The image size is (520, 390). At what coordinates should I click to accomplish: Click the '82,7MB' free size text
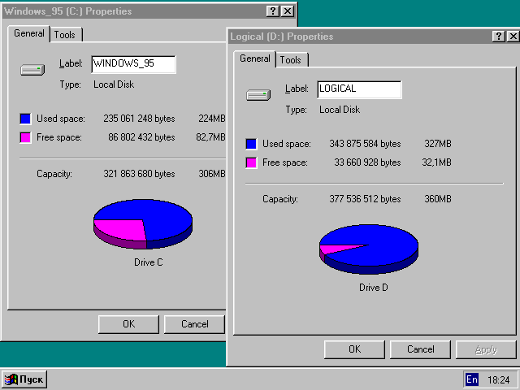pos(210,137)
